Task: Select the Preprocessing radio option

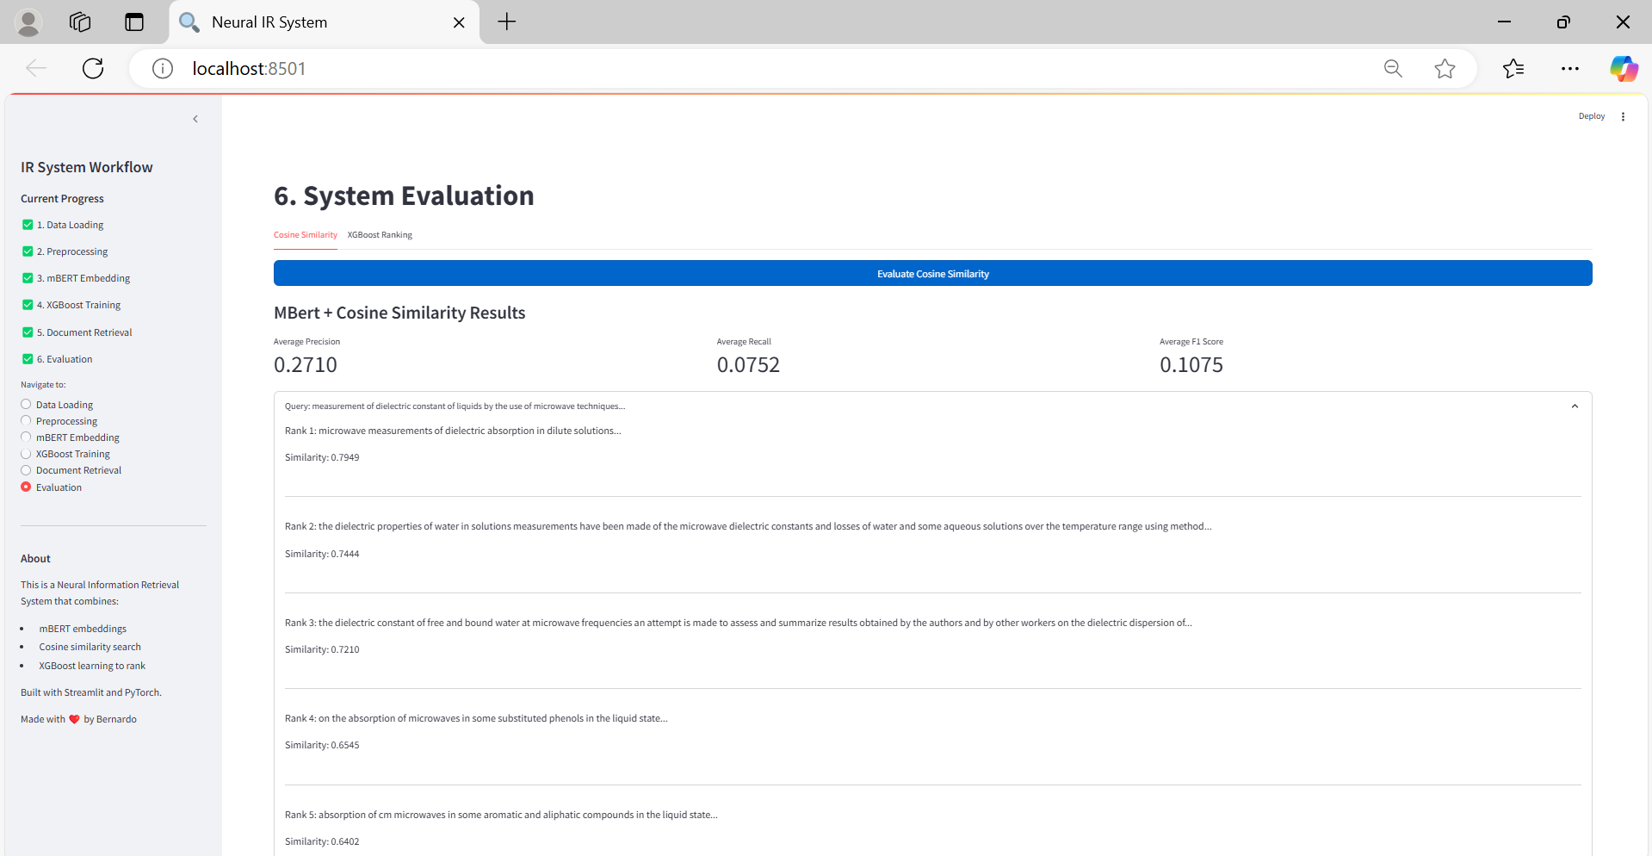Action: pyautogui.click(x=26, y=420)
